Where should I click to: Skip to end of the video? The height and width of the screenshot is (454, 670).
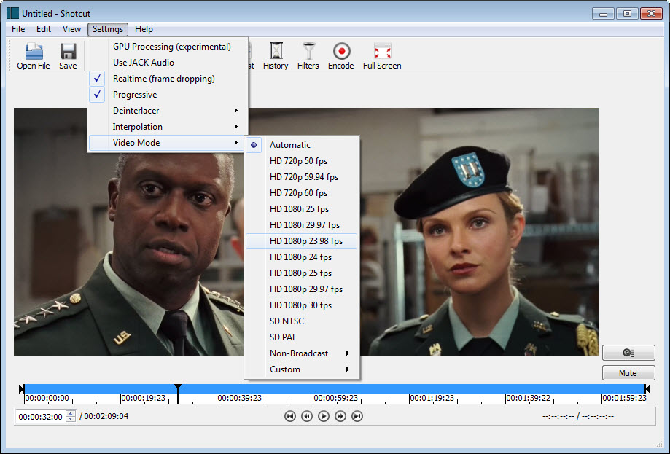(357, 416)
